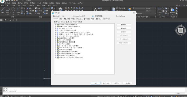
Task: Click the ストレッチ (Stretch) tool
Action: tap(39, 11)
